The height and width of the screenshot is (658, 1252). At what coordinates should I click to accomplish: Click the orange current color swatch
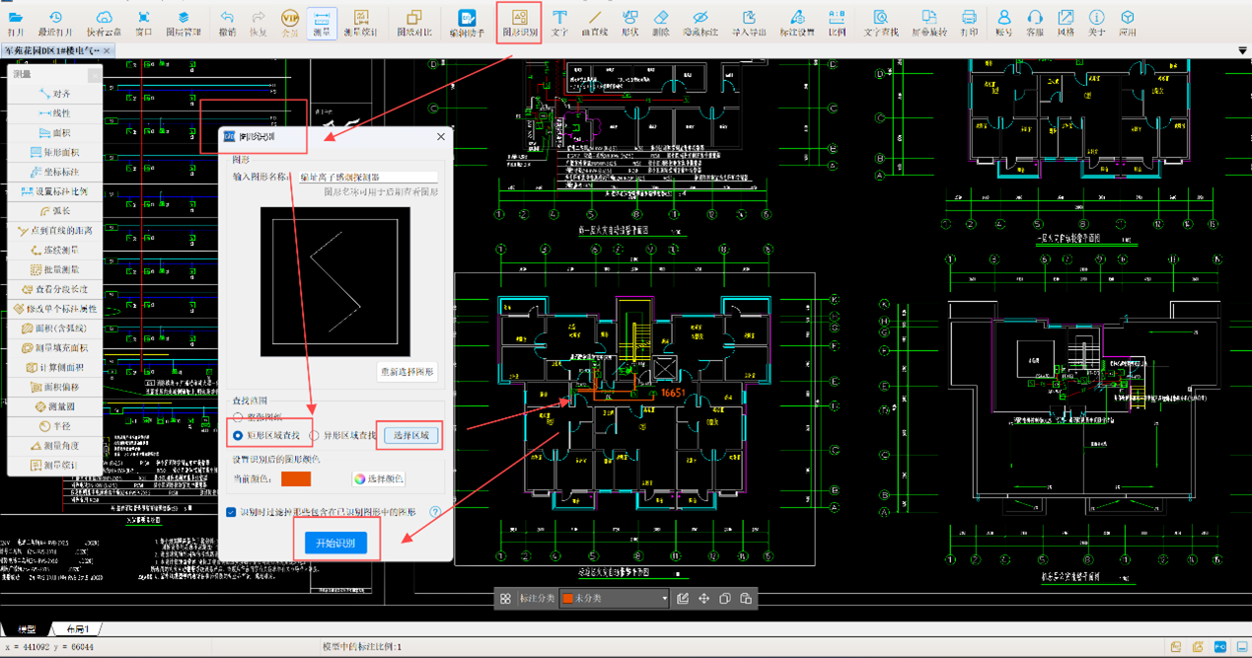coord(296,478)
